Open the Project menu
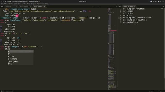The width and height of the screenshot is (165, 92). pyautogui.click(x=34, y=4)
